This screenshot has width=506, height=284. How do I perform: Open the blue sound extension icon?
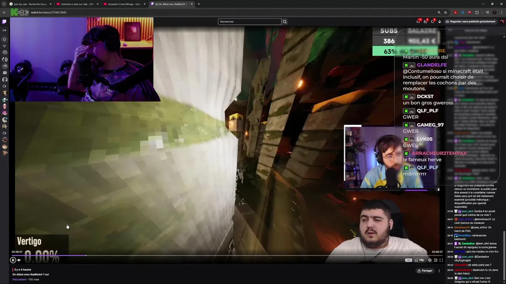pos(463,12)
